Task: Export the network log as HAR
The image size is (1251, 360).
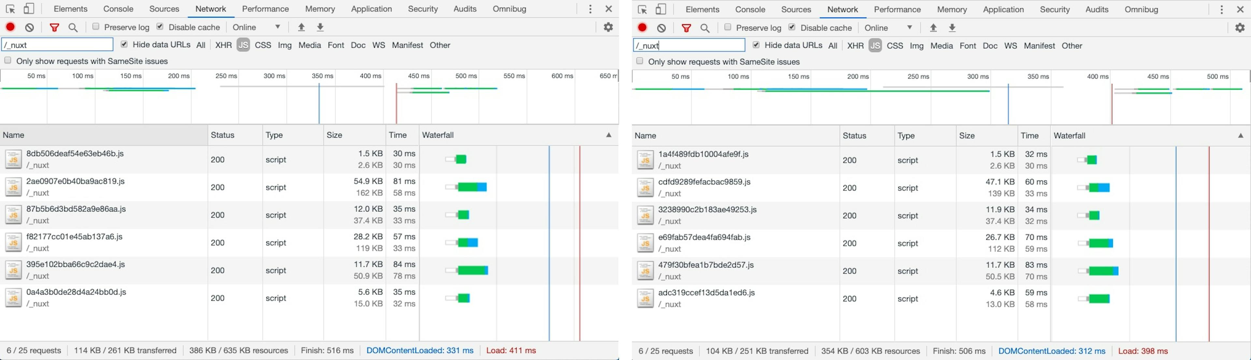Action: [x=320, y=27]
